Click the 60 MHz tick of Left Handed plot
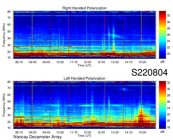173x140 pixels. [x=9, y=95]
